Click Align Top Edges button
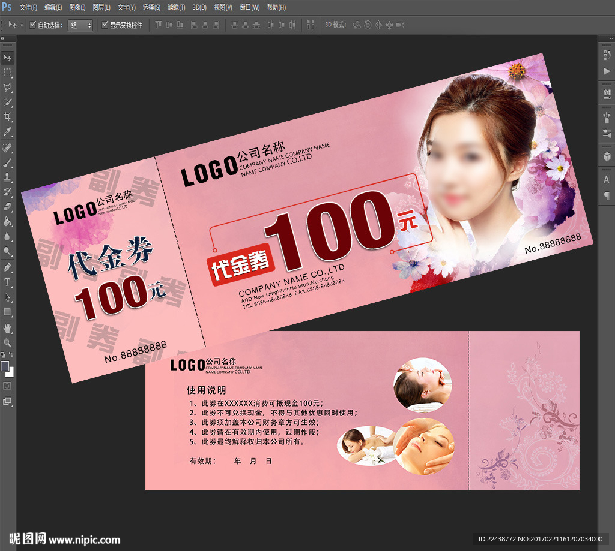 (158, 25)
